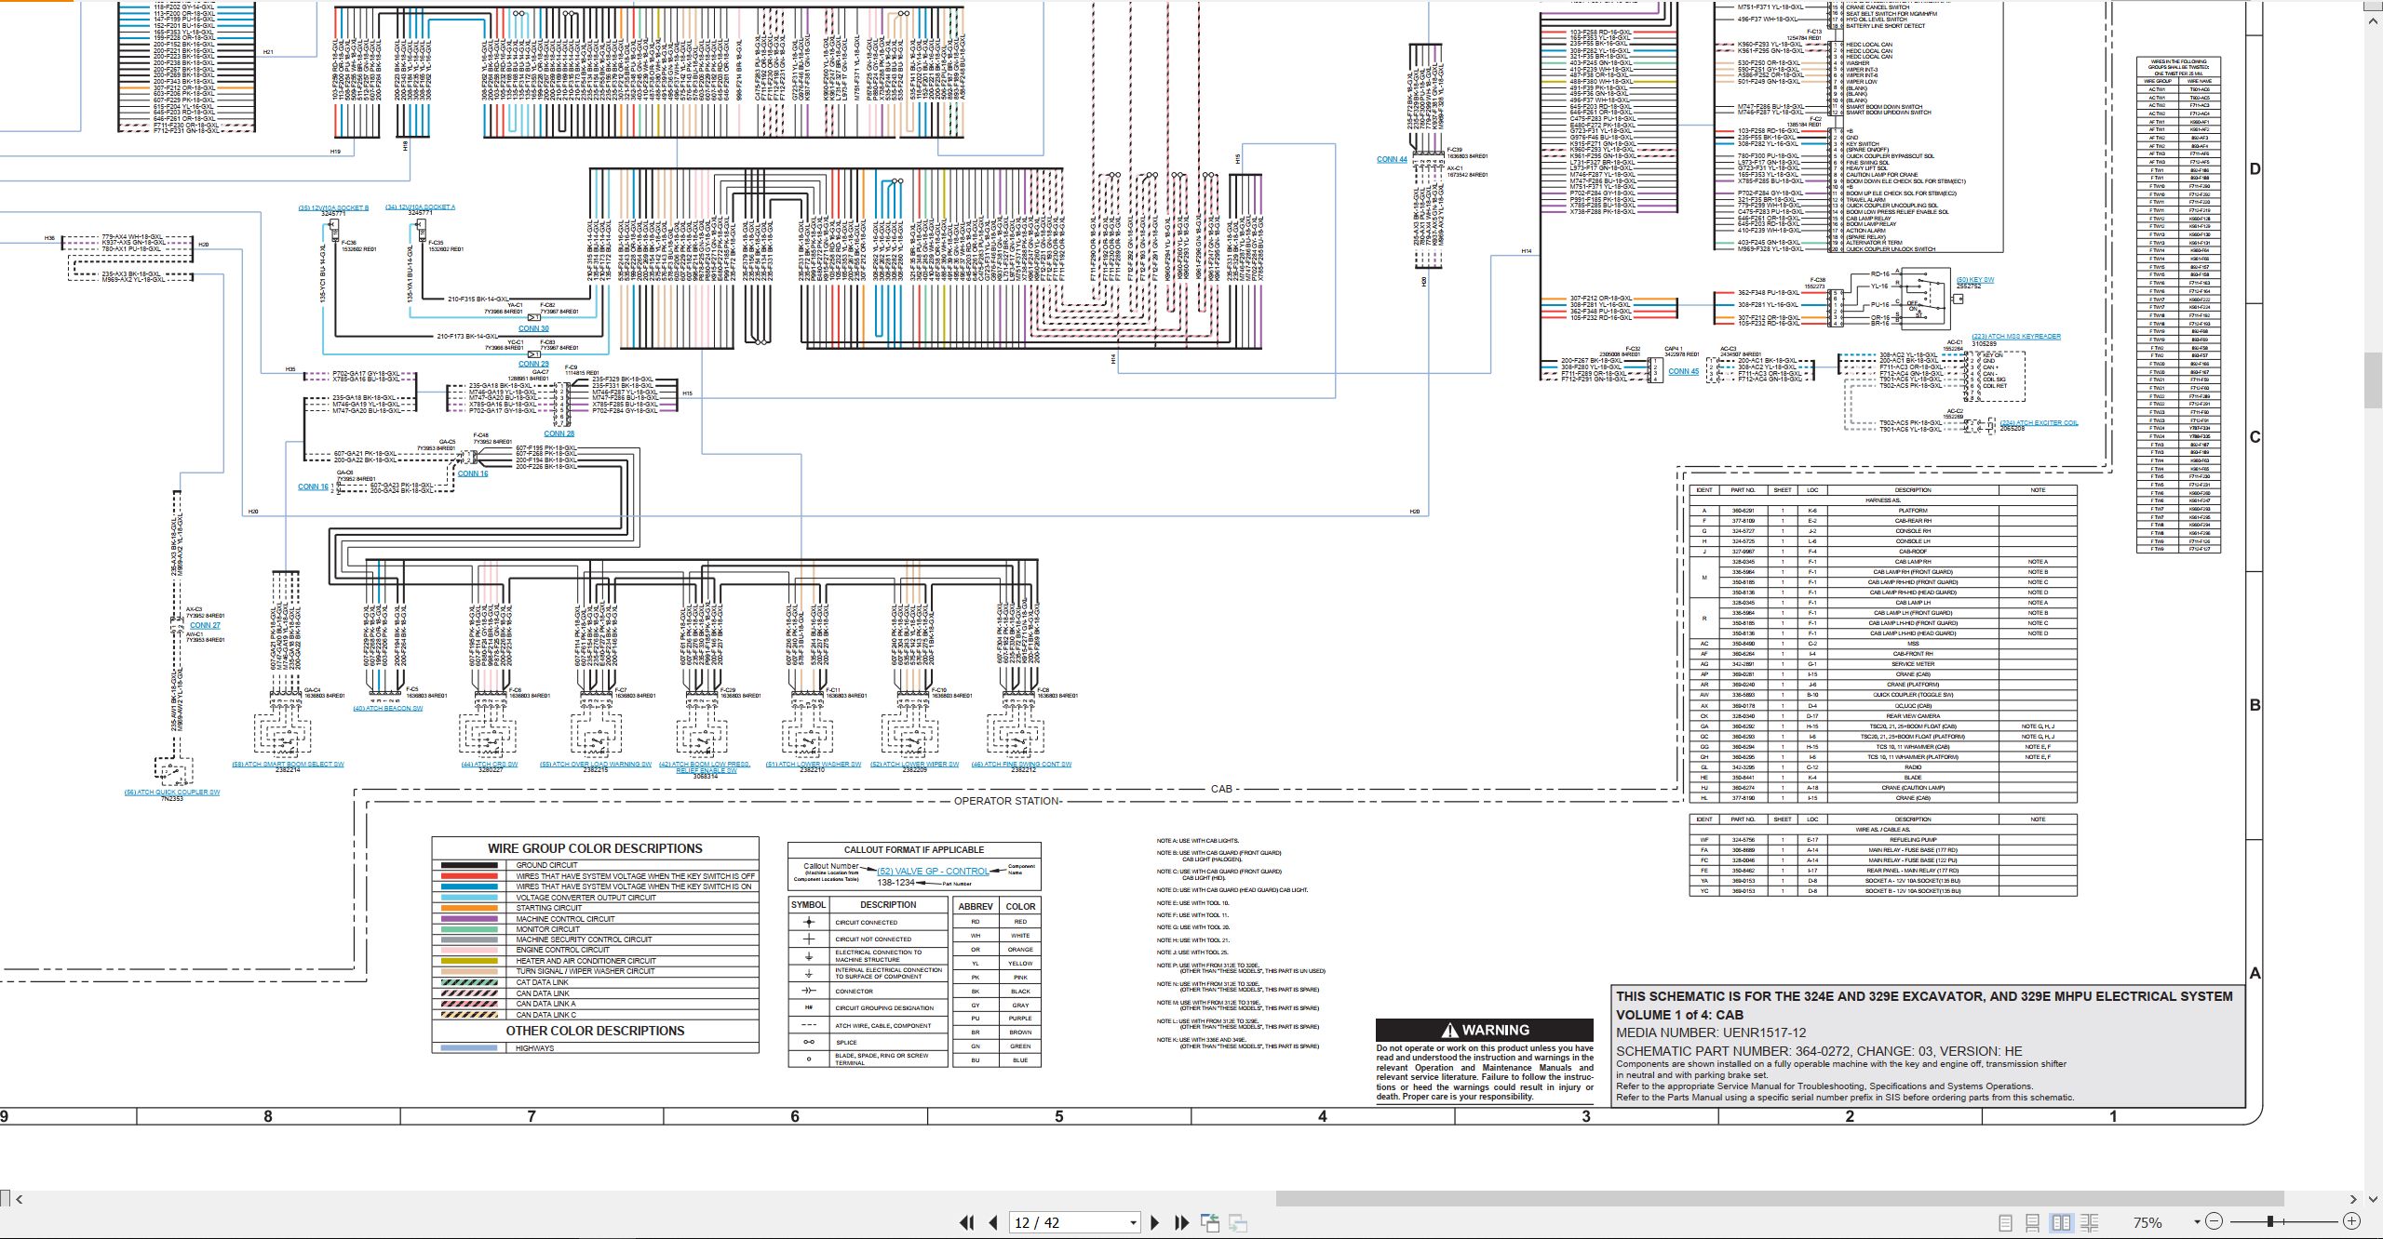Open the (56) ATCH QUICK COUPLER SW link
The height and width of the screenshot is (1239, 2383).
[172, 793]
